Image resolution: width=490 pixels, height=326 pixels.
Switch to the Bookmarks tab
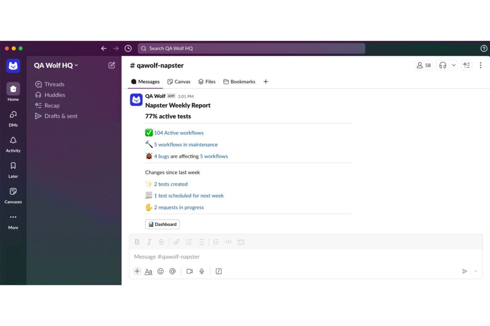[243, 82]
